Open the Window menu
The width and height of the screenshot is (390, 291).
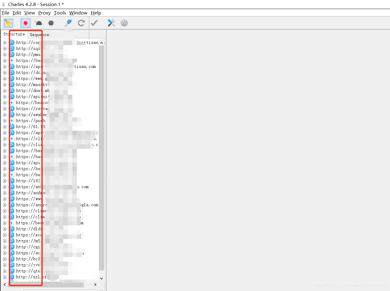tap(78, 13)
